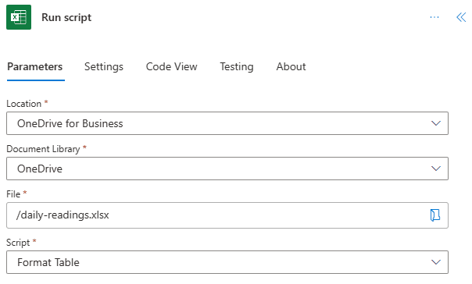The height and width of the screenshot is (284, 472).
Task: Click the Location field label
Action: pos(23,104)
